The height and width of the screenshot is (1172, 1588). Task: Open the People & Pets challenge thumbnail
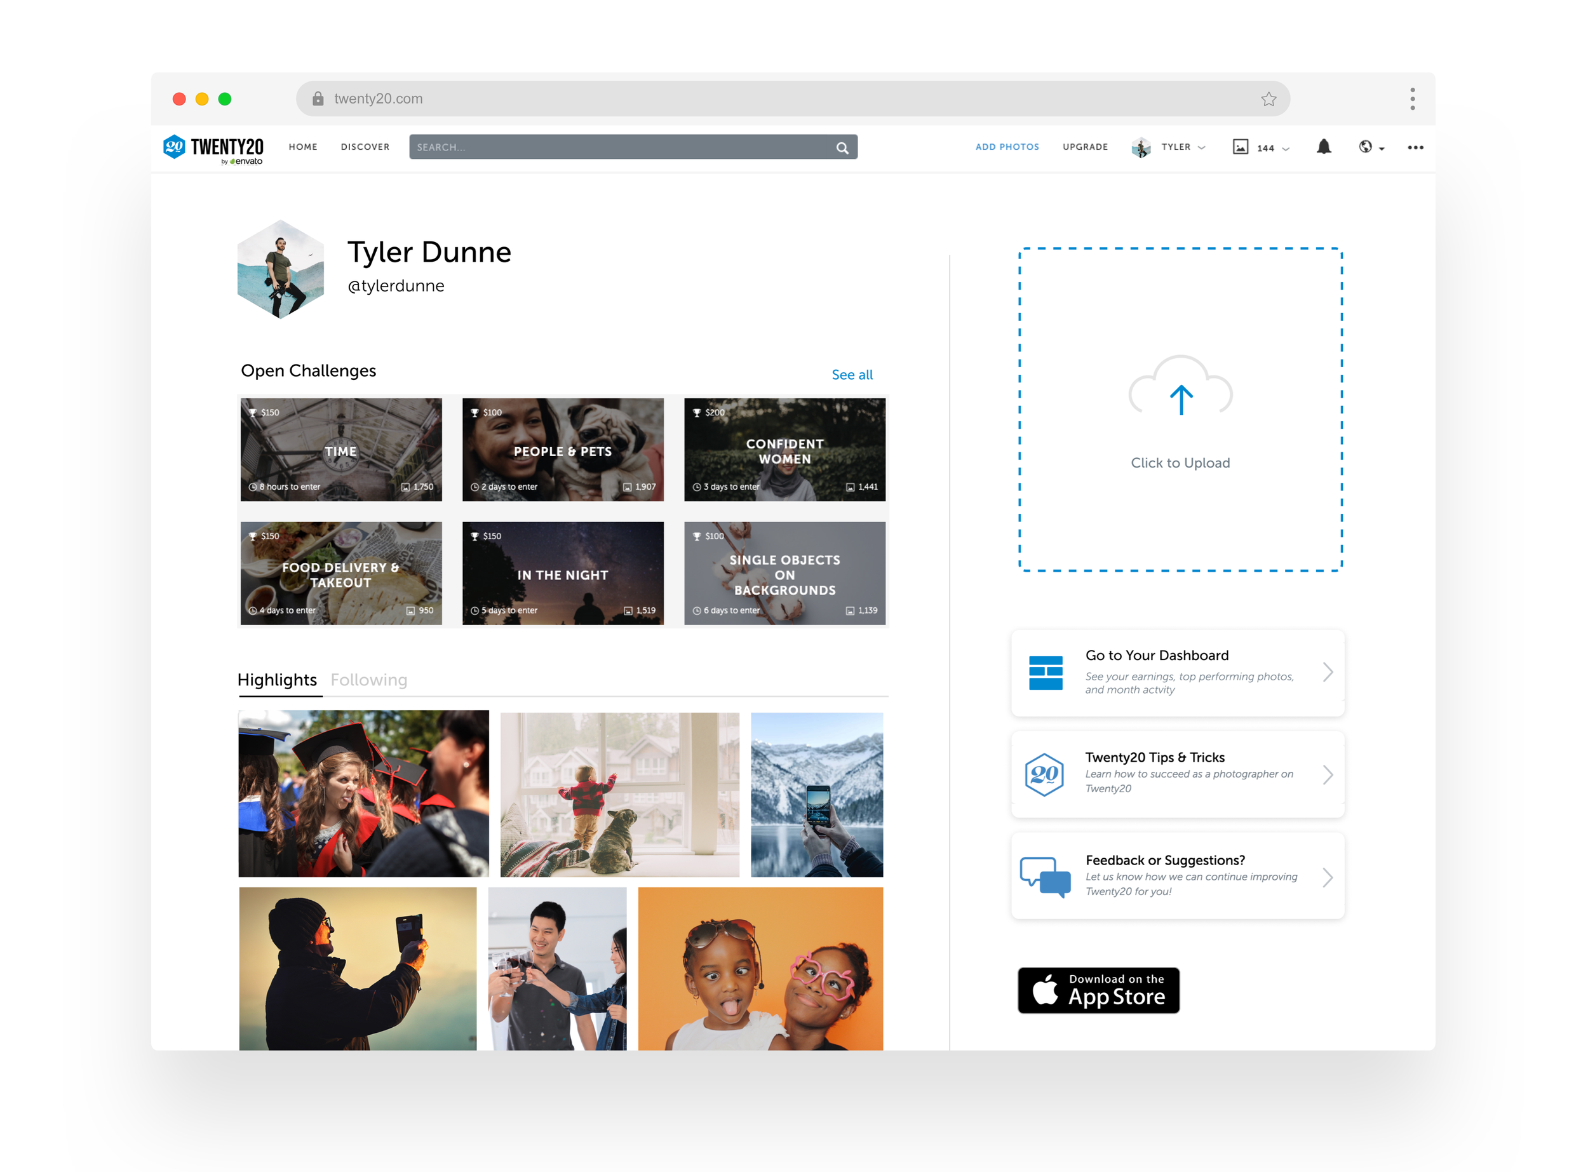(562, 450)
